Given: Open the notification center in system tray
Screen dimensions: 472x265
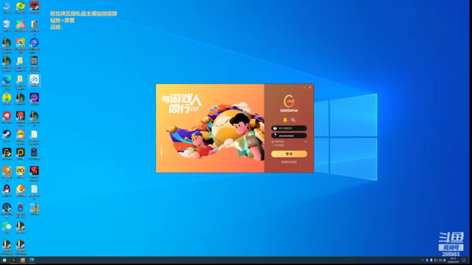Looking at the screenshot, I should tap(464, 260).
